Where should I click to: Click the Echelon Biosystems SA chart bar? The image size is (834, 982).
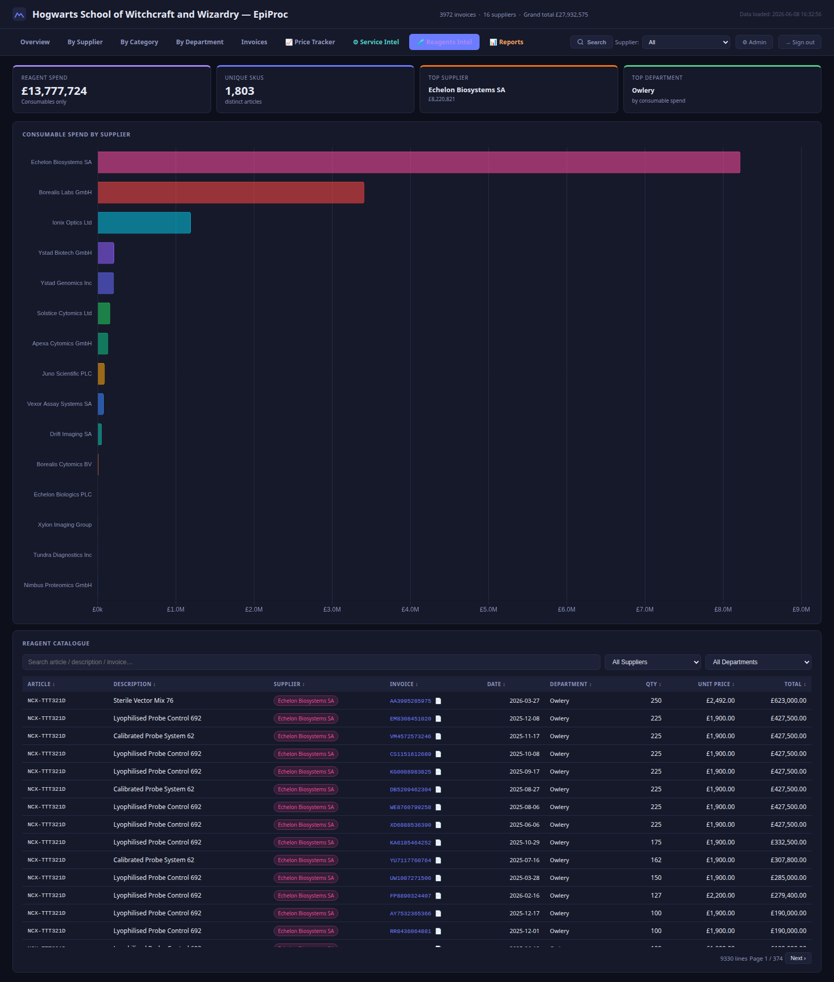pos(419,163)
